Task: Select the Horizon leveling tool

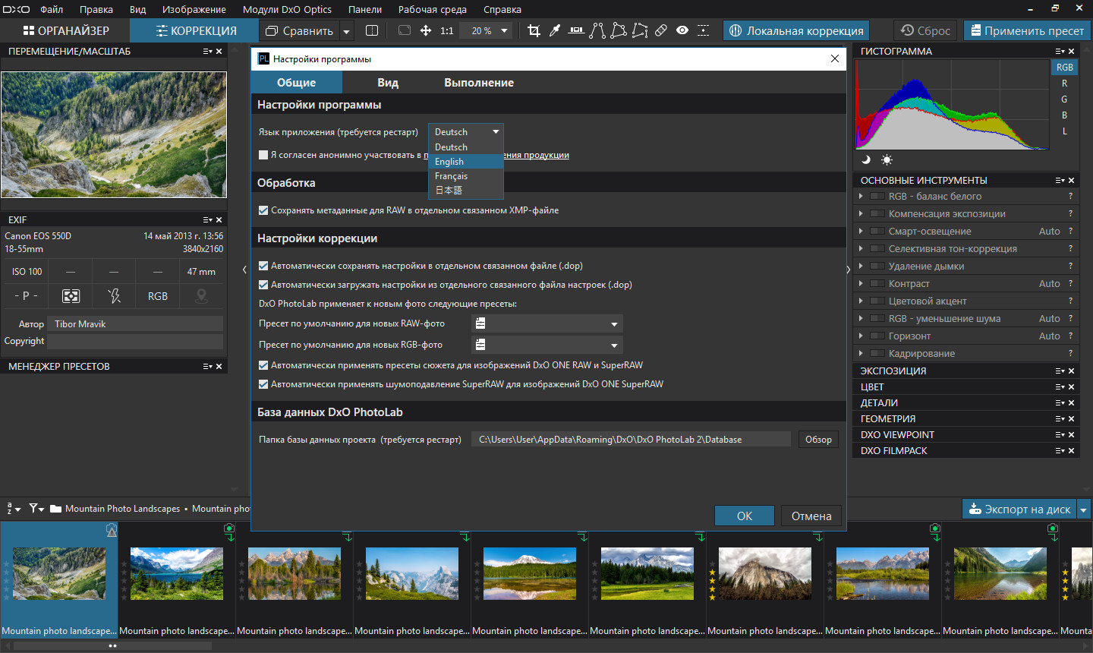Action: coord(576,30)
